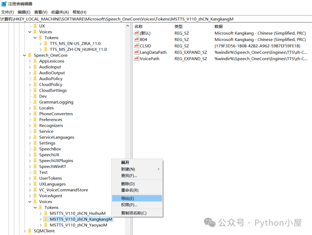The height and width of the screenshot is (235, 312).
Task: Click the folder icon of MSTTS_V110_zhCN_KangkangM
Action: pyautogui.click(x=46, y=219)
